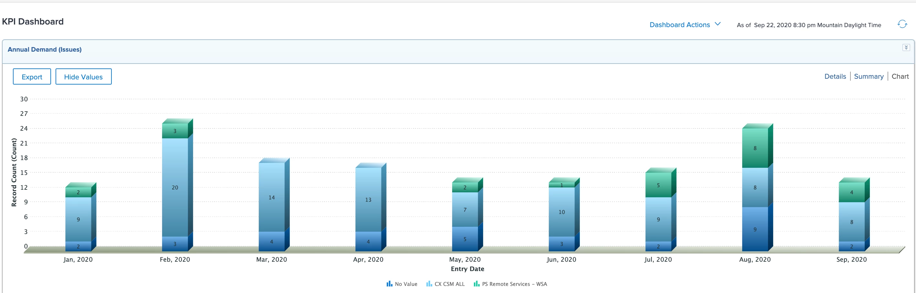The image size is (916, 293).
Task: Switch to the Summary view
Action: click(x=868, y=76)
